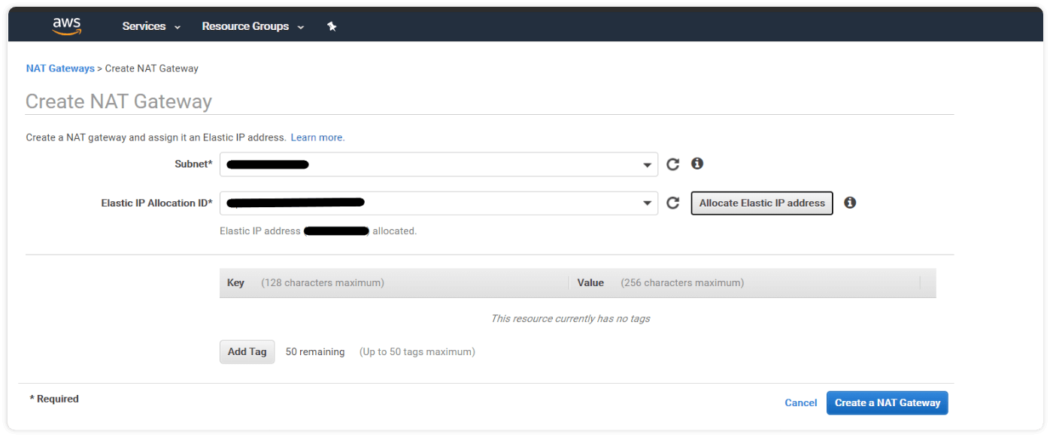Expand the Elastic IP Allocation ID dropdown arrow
The image size is (1050, 437).
point(647,203)
